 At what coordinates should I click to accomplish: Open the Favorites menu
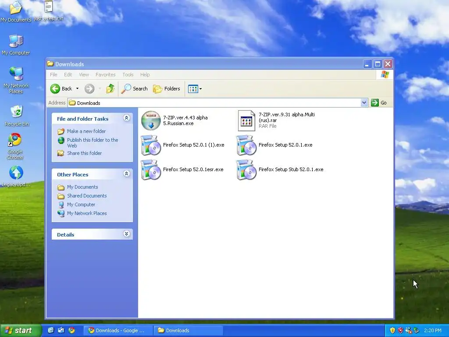[105, 75]
